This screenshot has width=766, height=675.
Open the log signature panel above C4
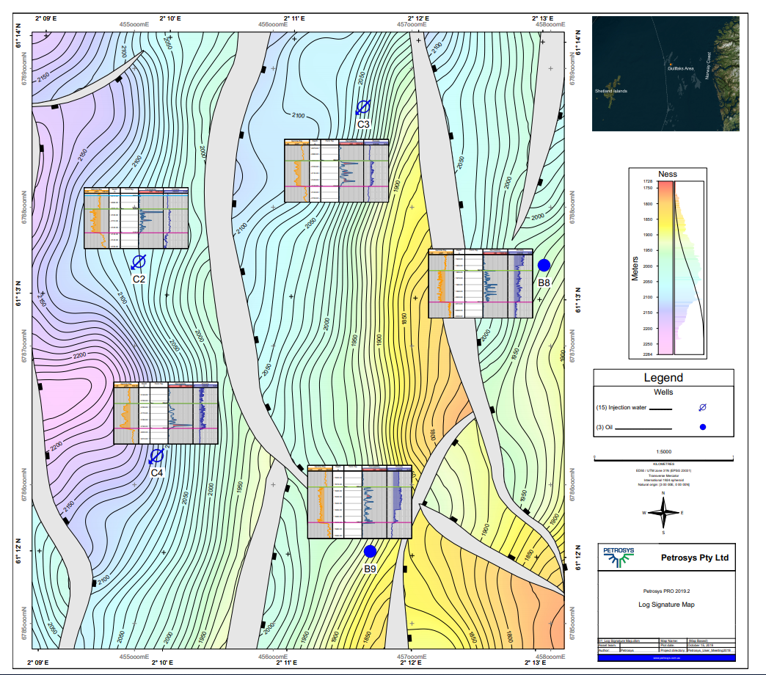click(x=166, y=413)
